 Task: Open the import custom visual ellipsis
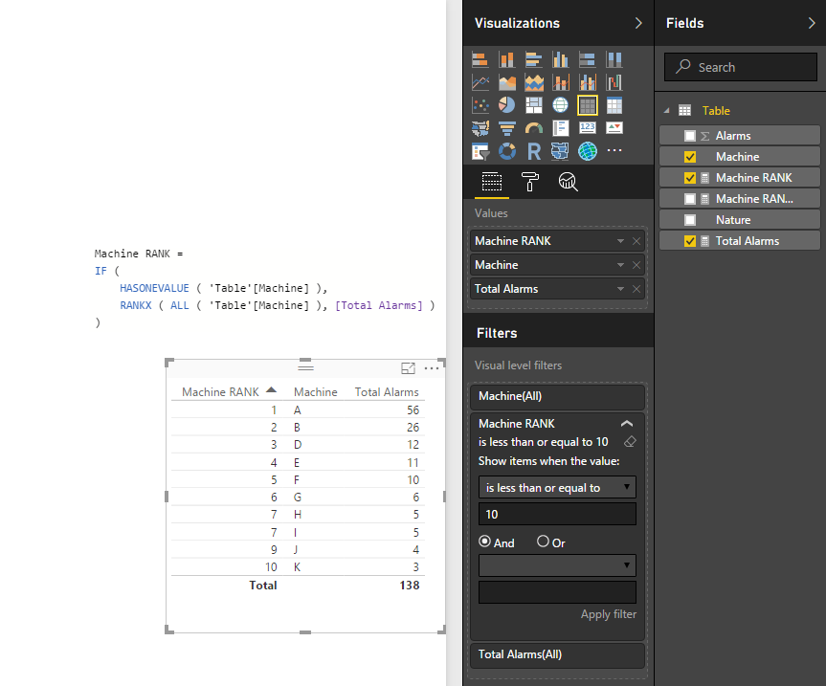point(614,150)
